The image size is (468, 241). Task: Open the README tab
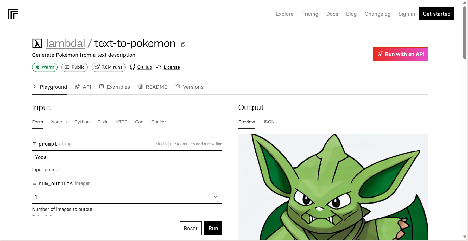click(153, 87)
